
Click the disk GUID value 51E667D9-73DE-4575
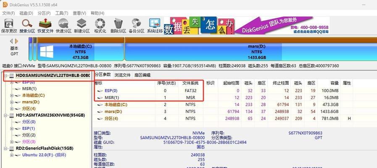[x=205, y=142]
